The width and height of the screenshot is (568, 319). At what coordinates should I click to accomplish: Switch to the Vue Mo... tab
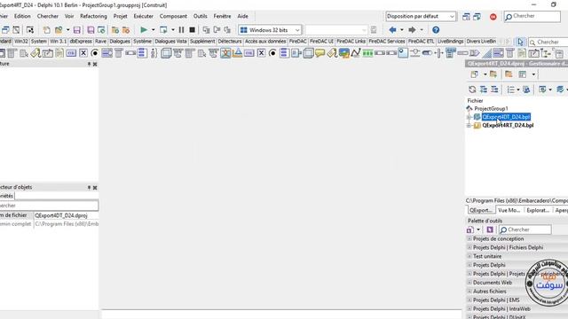(x=509, y=210)
